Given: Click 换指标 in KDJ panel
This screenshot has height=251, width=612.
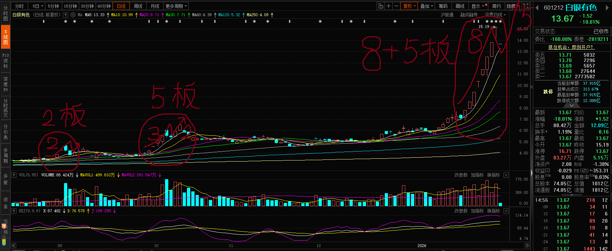Looking at the screenshot, I should pos(494,211).
